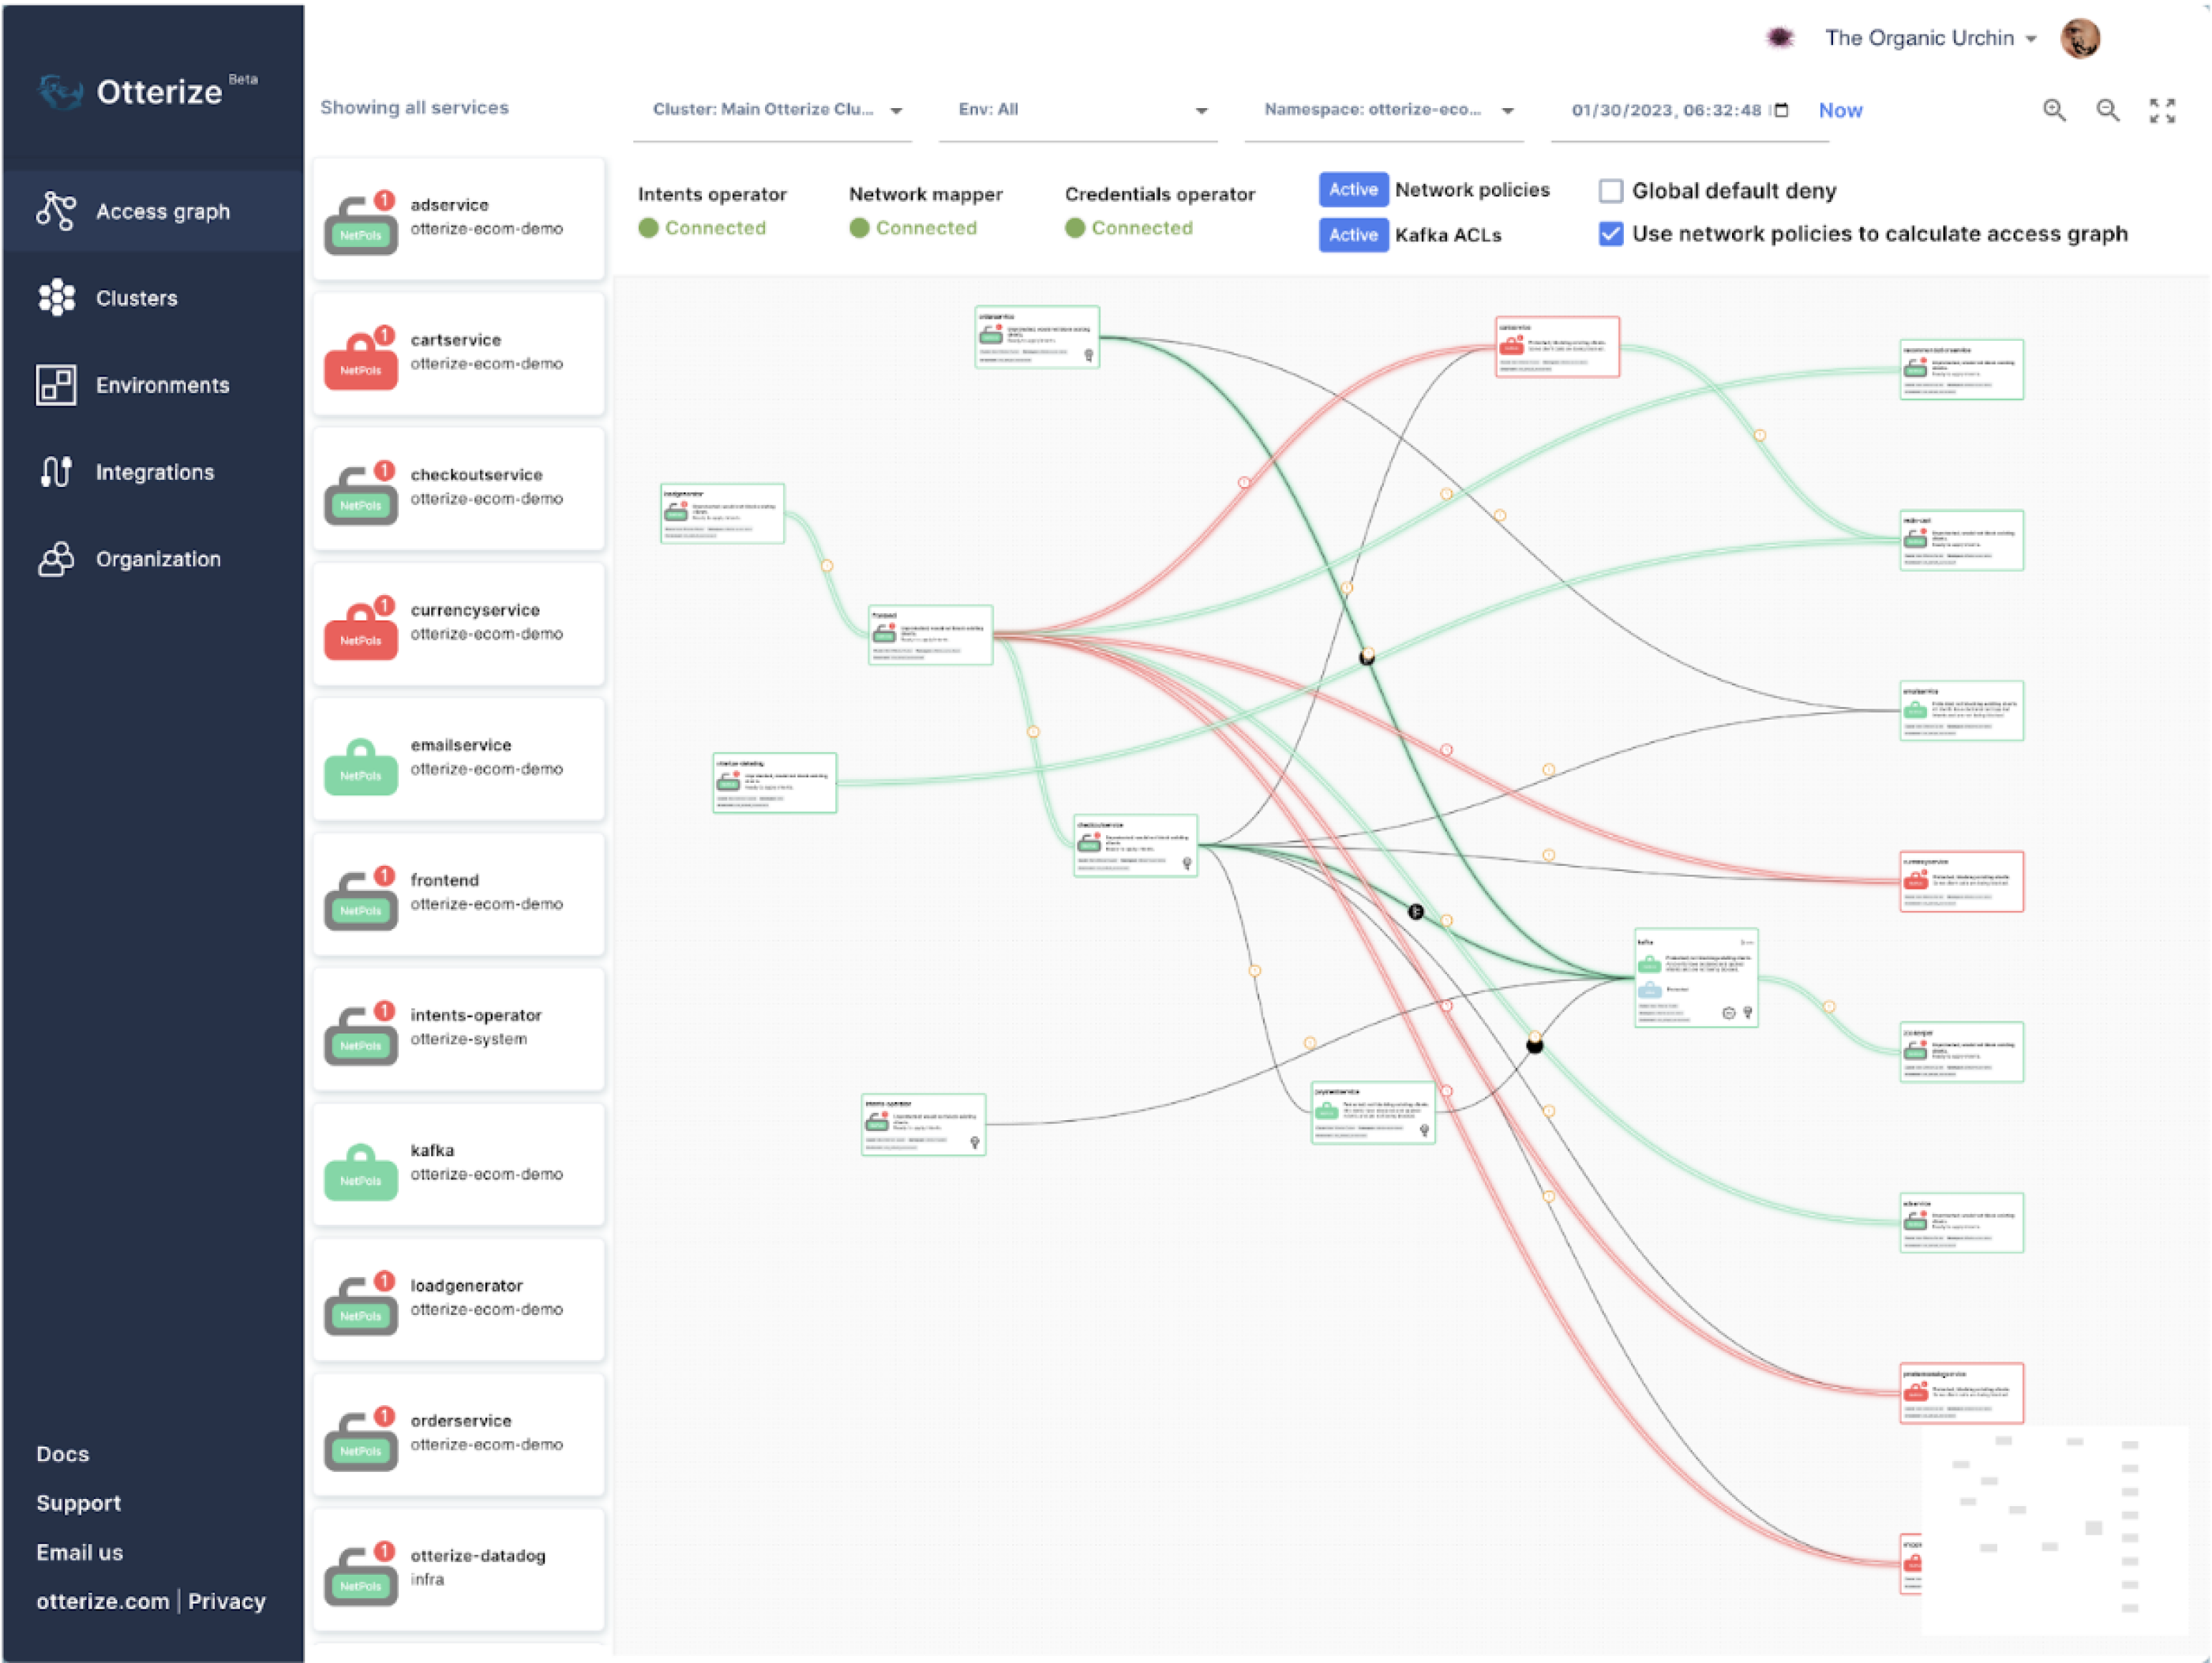The height and width of the screenshot is (1663, 2212).
Task: Open the Namespace filter dropdown
Action: (1384, 111)
